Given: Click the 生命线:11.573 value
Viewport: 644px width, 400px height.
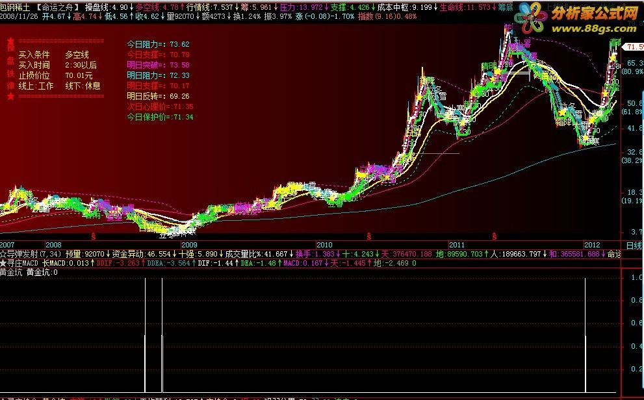Looking at the screenshot, I should 468,7.
